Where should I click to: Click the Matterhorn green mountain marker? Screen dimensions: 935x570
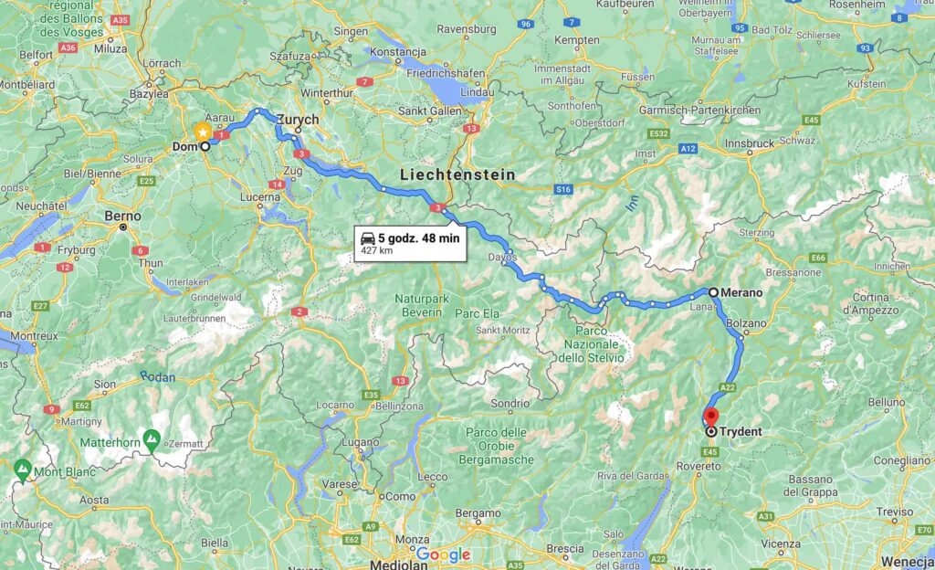coord(152,440)
